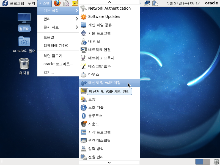Open the 컴퓨터 desktop icon

[24, 22]
